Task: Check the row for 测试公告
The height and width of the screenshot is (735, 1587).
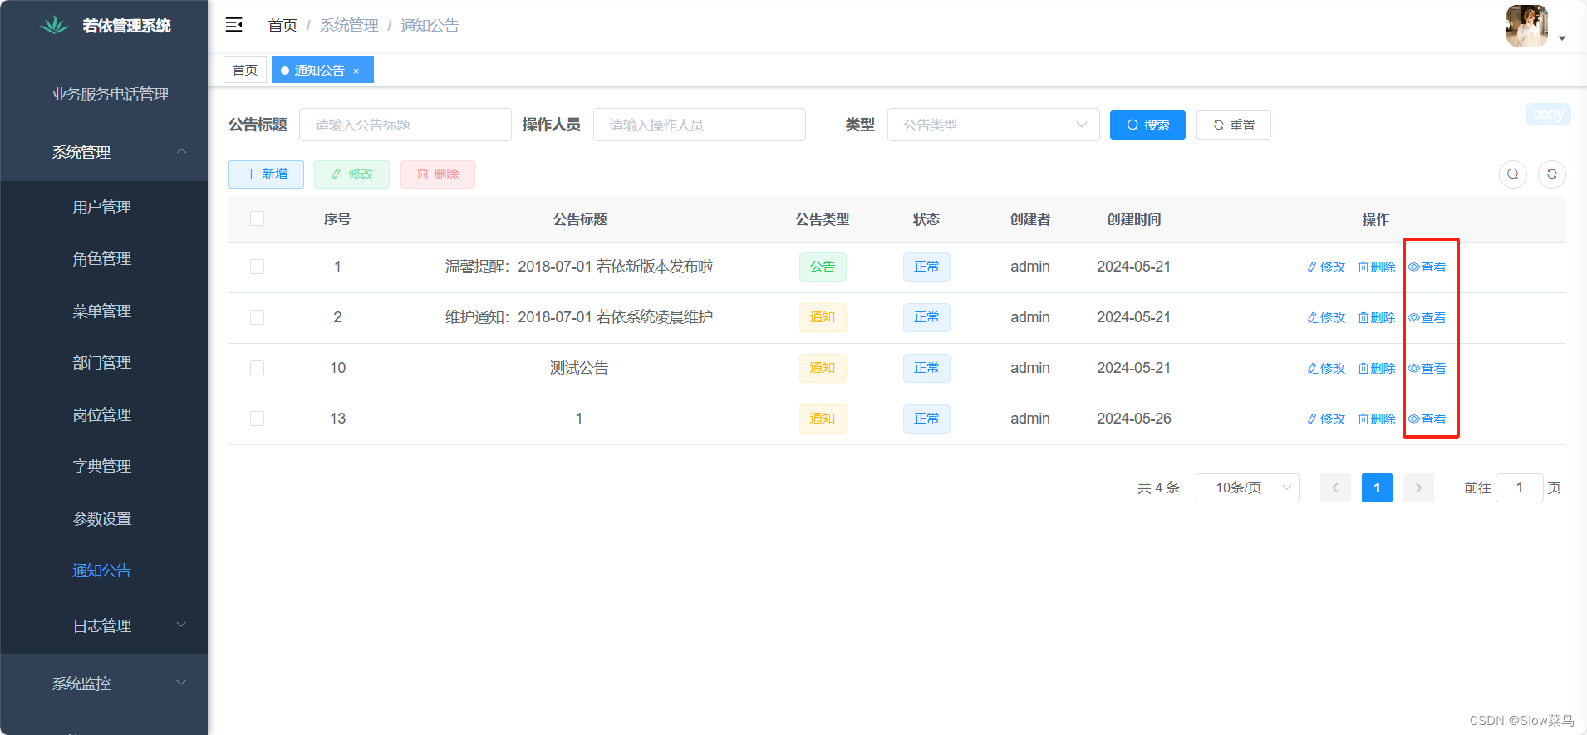Action: (257, 368)
